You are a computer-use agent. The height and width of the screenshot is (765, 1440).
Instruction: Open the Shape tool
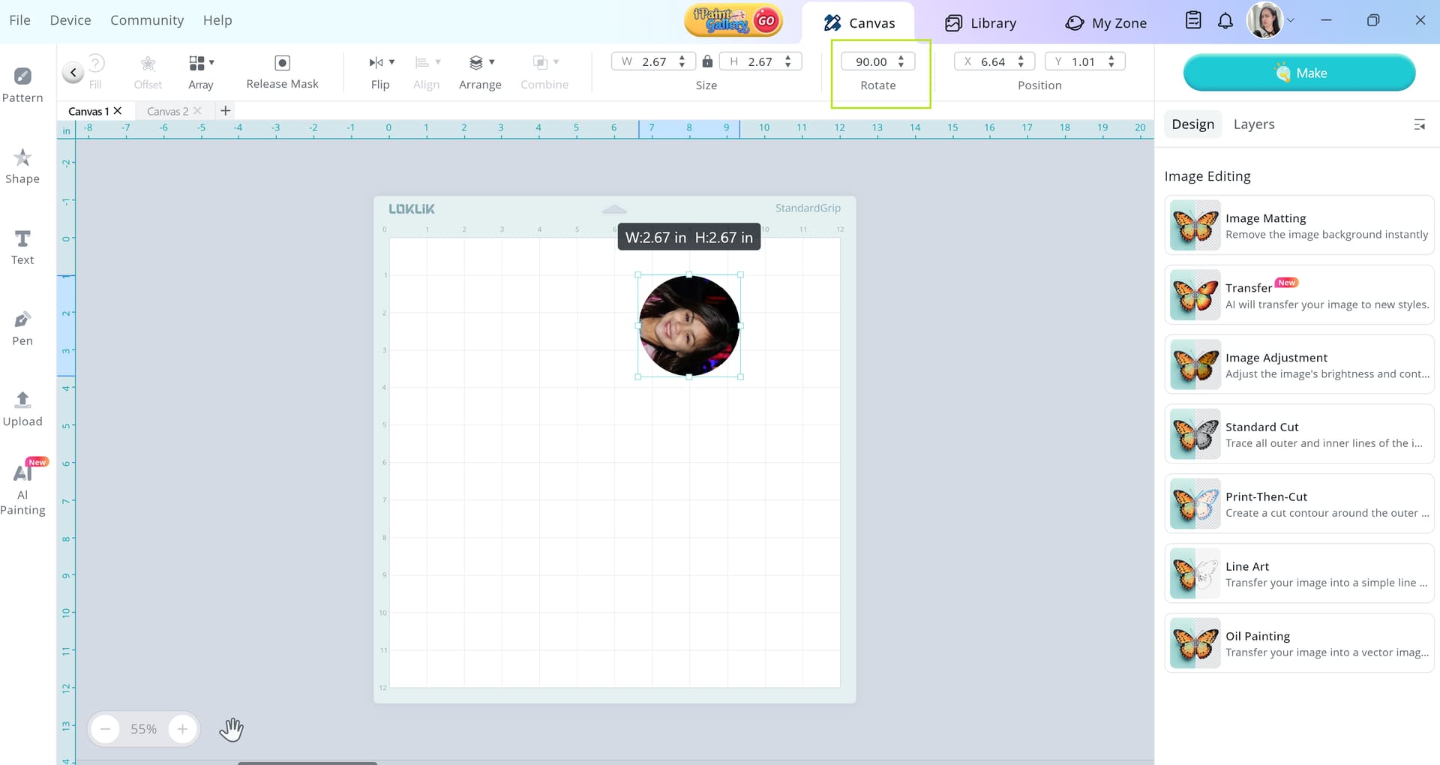pyautogui.click(x=22, y=166)
